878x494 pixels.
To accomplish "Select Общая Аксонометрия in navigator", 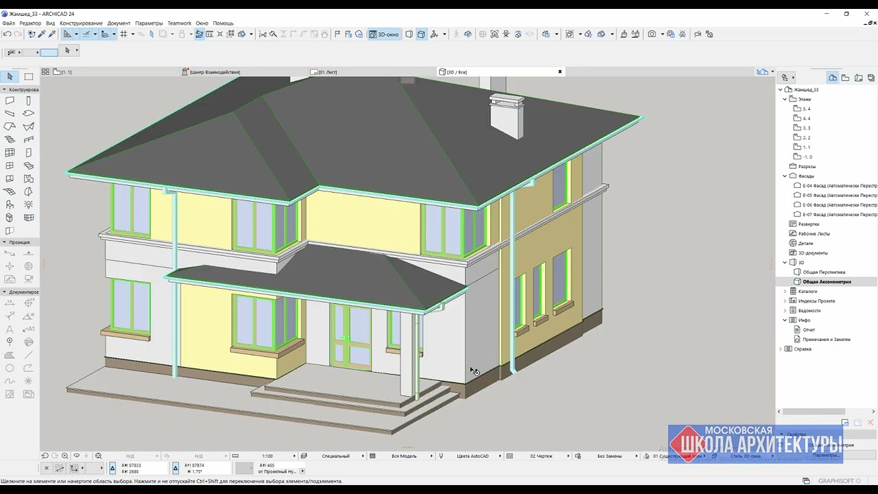I will 827,281.
